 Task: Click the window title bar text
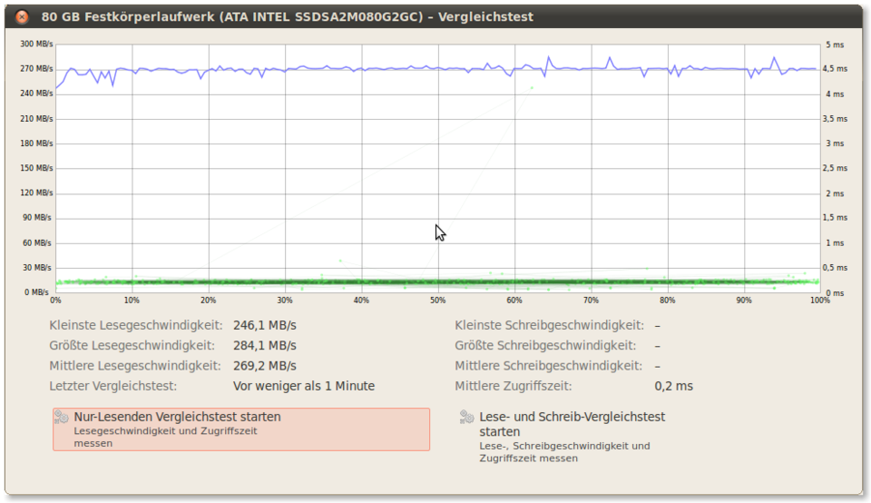(x=287, y=16)
